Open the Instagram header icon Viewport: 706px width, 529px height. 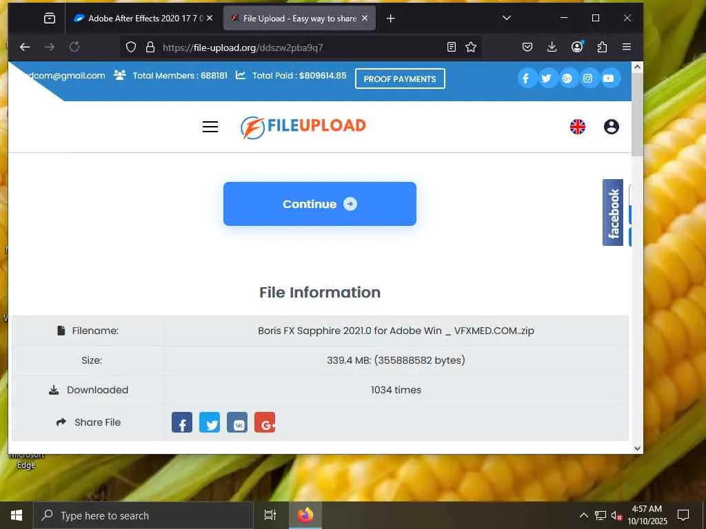587,79
